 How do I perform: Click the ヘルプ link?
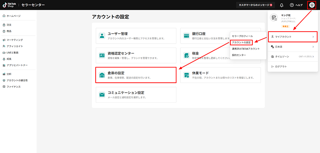point(299,5)
